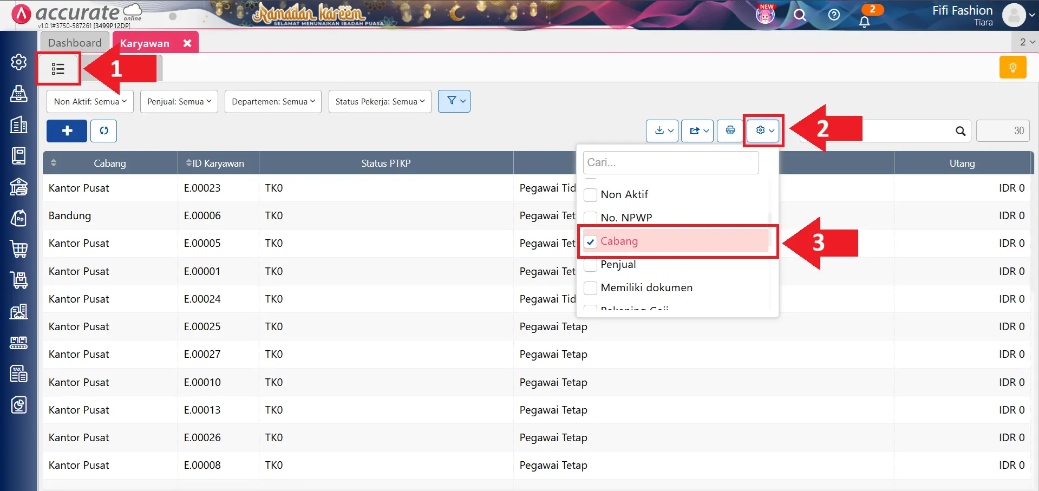The image size is (1039, 491).
Task: Check the Non Aktif column checkbox
Action: tap(591, 195)
